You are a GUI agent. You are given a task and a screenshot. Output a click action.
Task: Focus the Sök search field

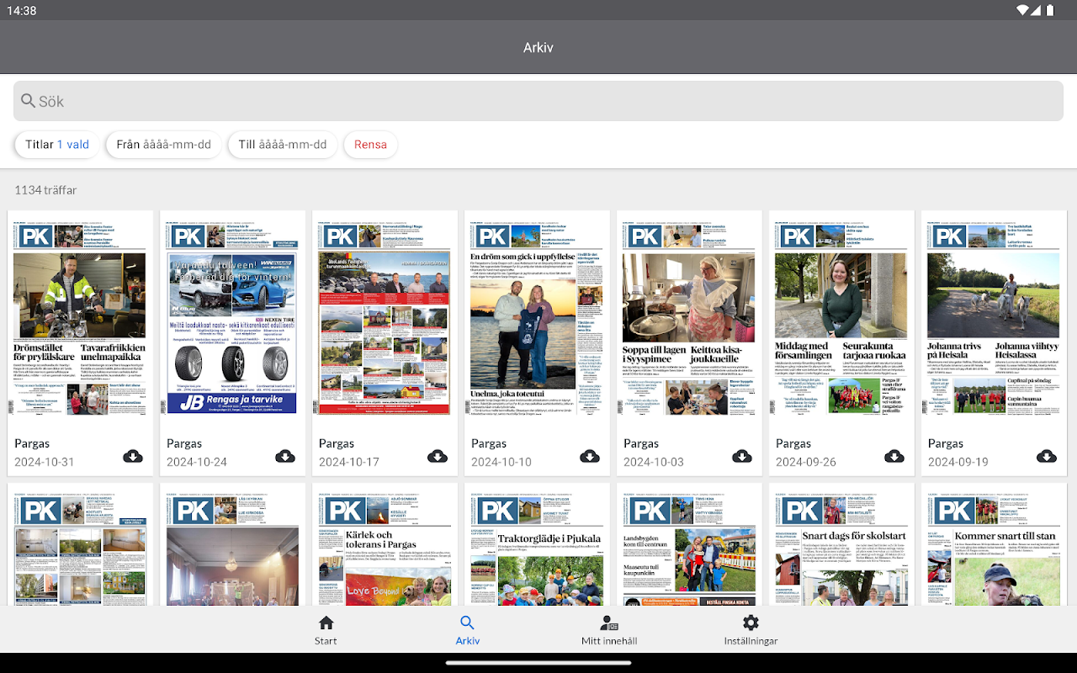click(x=538, y=101)
